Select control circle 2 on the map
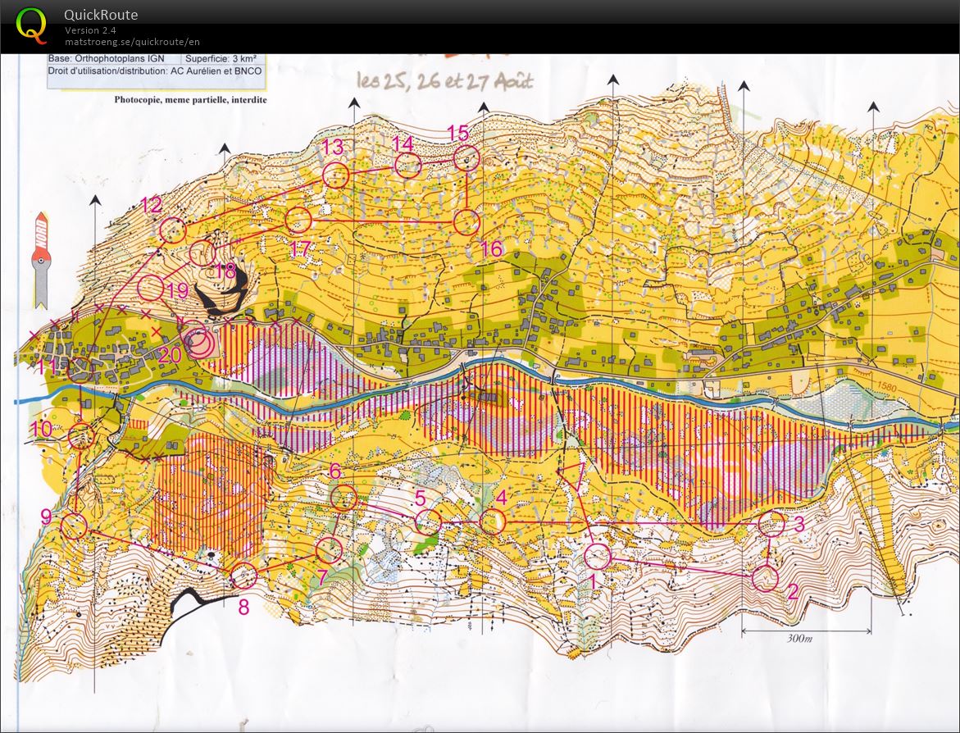Viewport: 960px width, 733px height. point(765,578)
